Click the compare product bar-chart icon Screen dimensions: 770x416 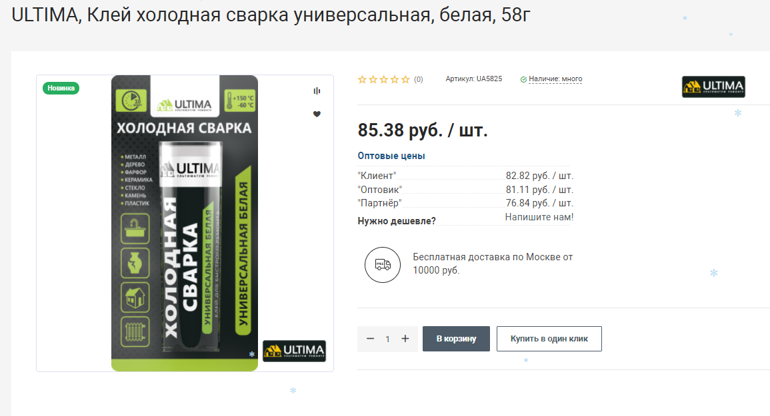pyautogui.click(x=317, y=91)
